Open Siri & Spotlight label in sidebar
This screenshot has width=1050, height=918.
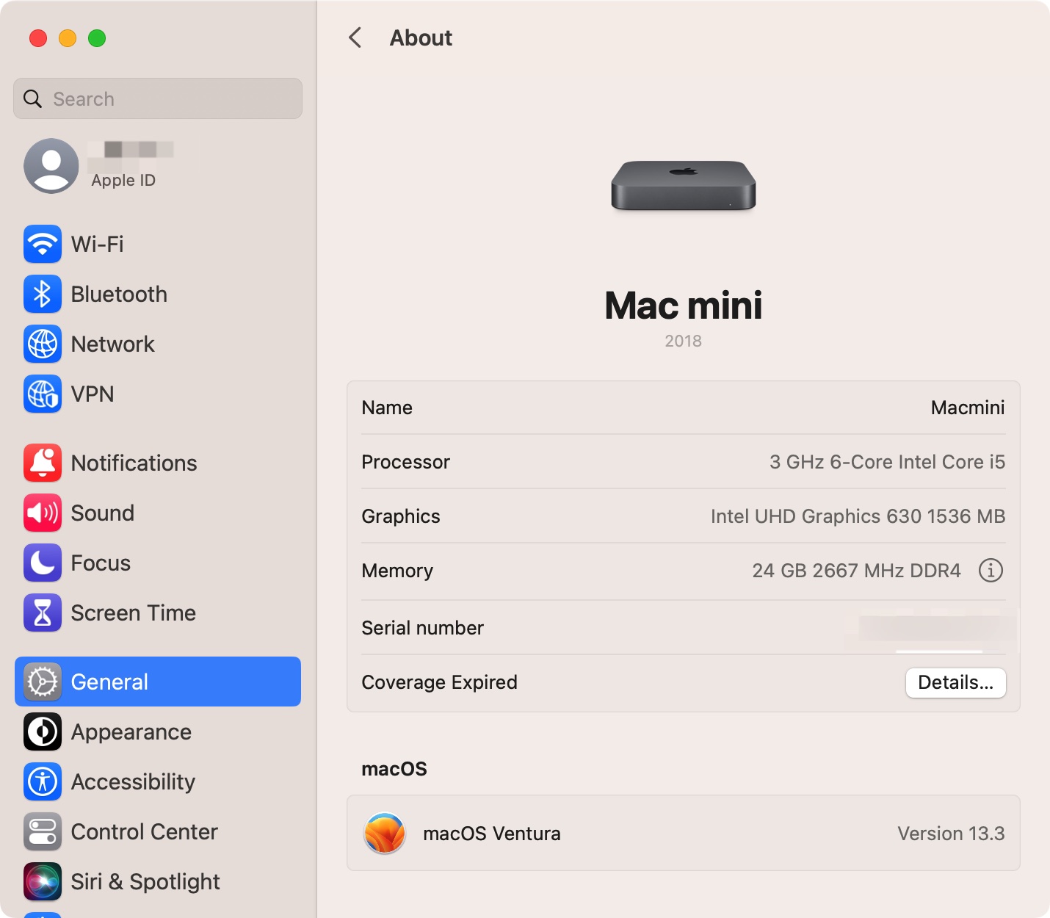coord(145,881)
